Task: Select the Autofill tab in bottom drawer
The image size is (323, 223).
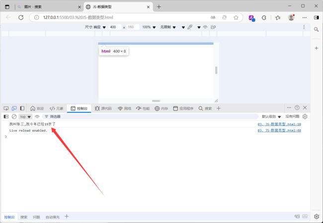Action: (53, 217)
